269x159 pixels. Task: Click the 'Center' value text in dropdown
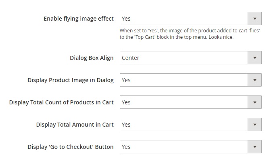coord(130,58)
